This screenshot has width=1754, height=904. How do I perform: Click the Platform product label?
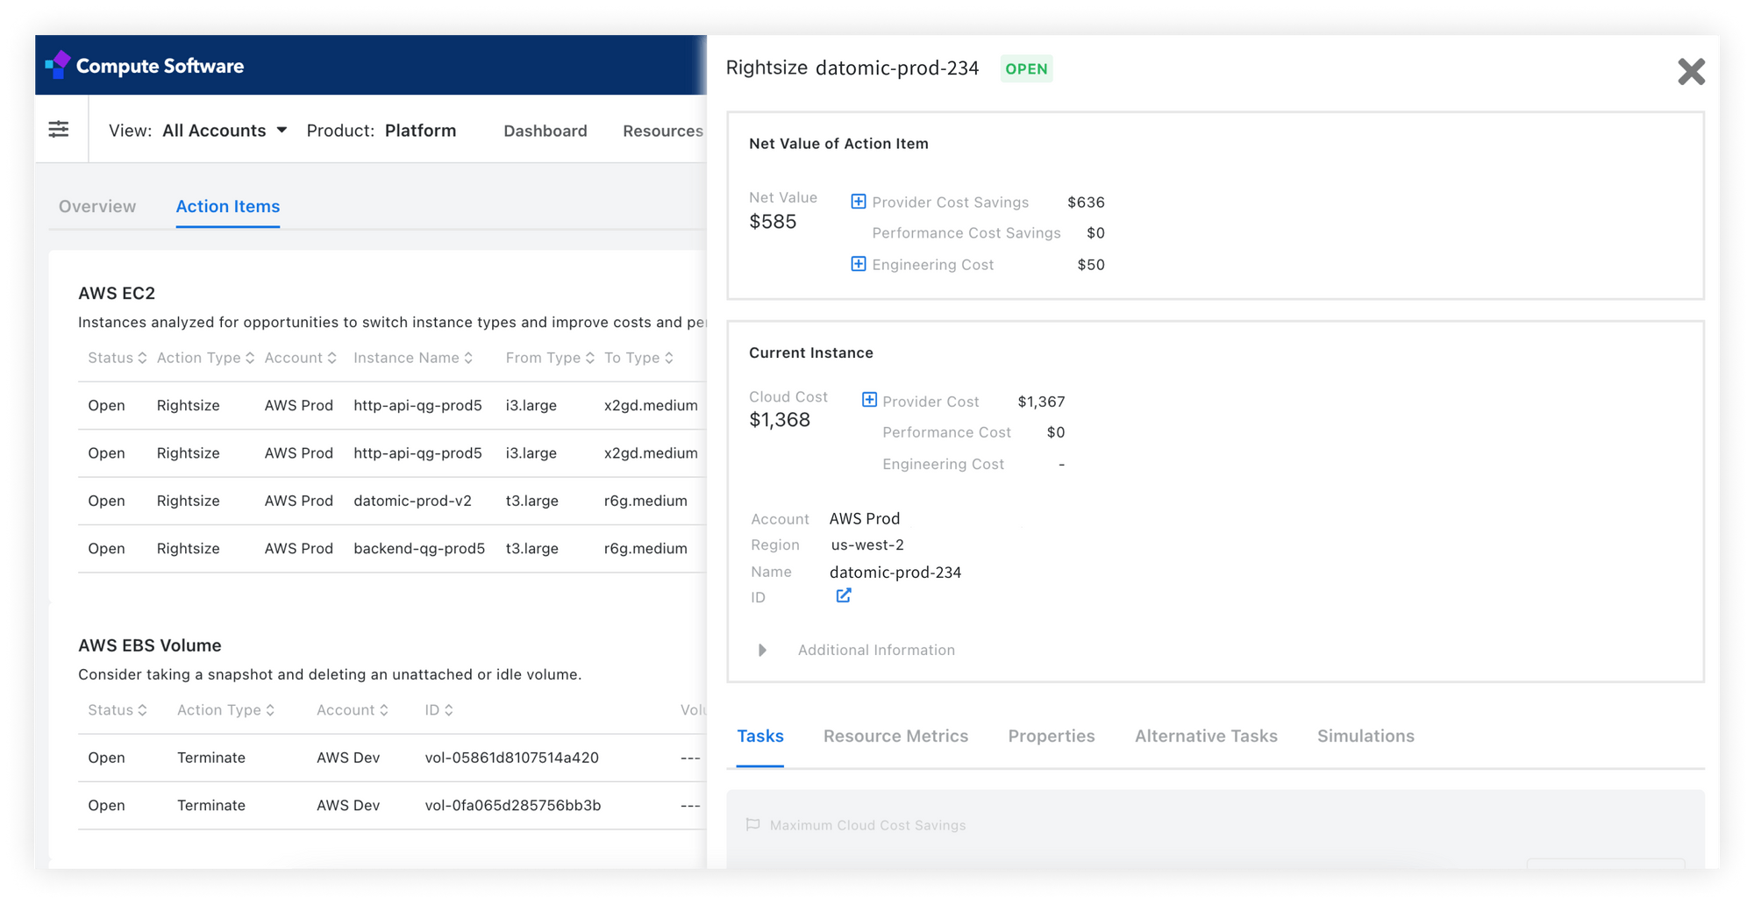tap(421, 131)
